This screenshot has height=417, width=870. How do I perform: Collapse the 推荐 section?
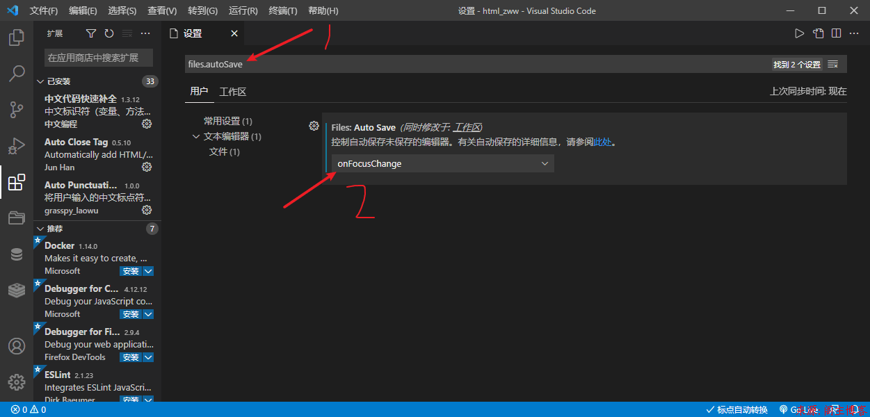40,229
